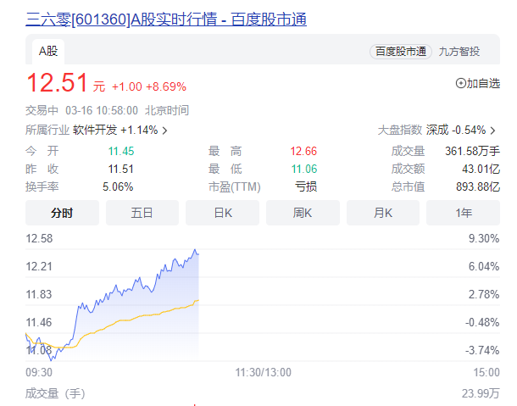Switch to 五日 chart tab

(142, 213)
